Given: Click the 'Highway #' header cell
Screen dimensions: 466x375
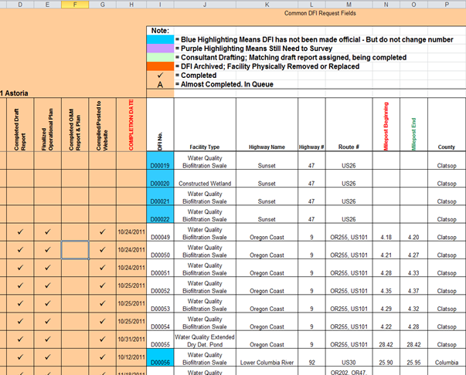Looking at the screenshot, I should point(311,124).
